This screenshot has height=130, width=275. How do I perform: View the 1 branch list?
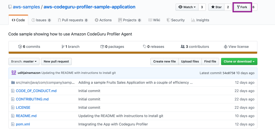click(x=70, y=47)
